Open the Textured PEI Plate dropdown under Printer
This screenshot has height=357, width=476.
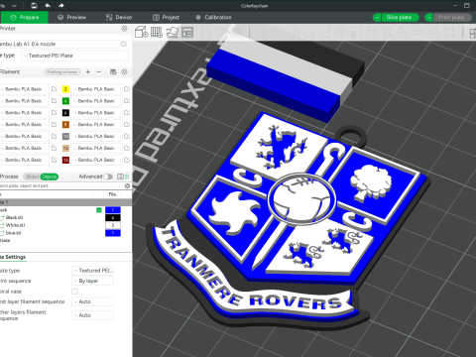pyautogui.click(x=75, y=56)
